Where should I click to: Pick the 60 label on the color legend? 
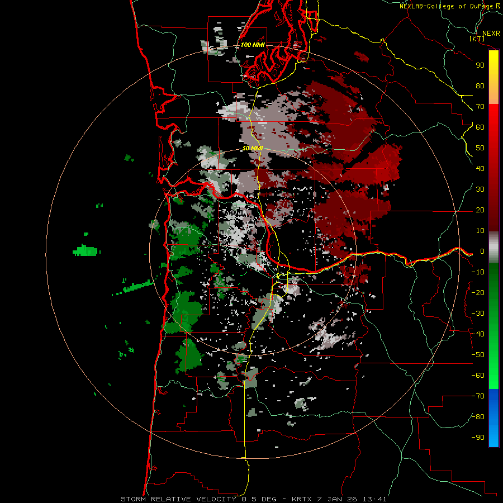click(480, 127)
